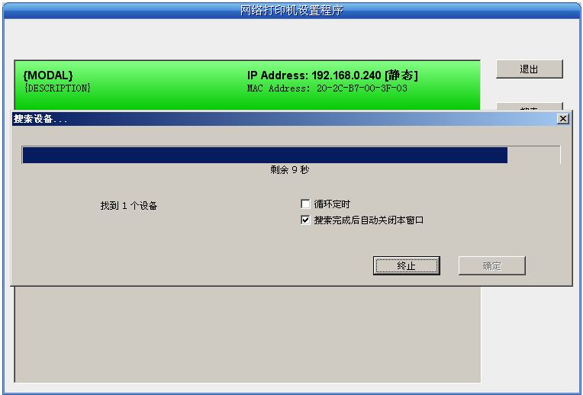
Task: Select the {MODAL} device entry
Action: point(247,85)
